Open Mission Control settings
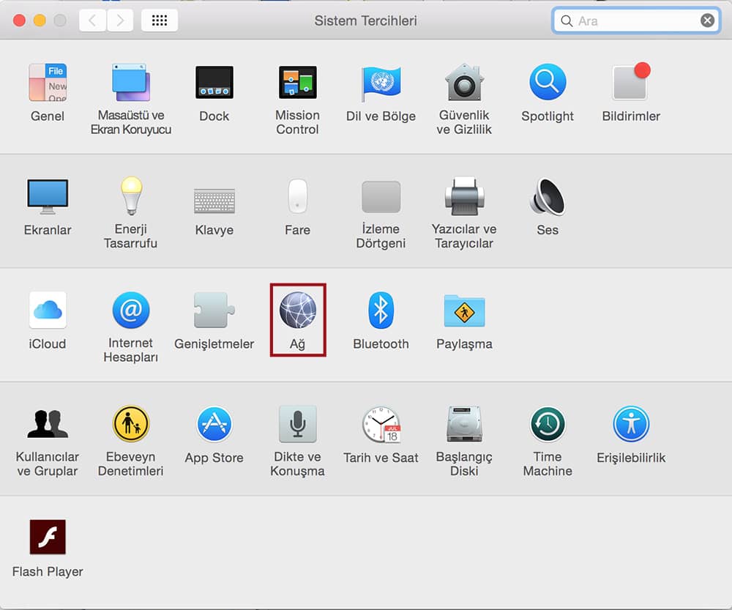 point(297,83)
